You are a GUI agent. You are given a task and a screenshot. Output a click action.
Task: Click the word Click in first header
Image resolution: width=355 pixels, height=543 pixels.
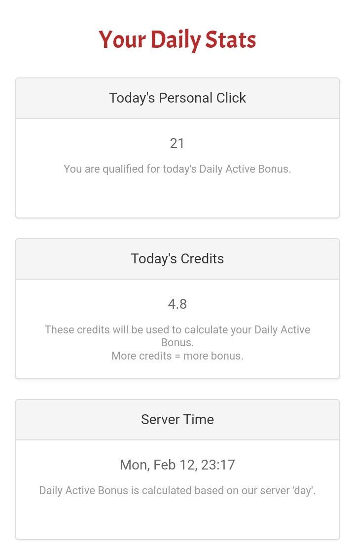click(231, 98)
